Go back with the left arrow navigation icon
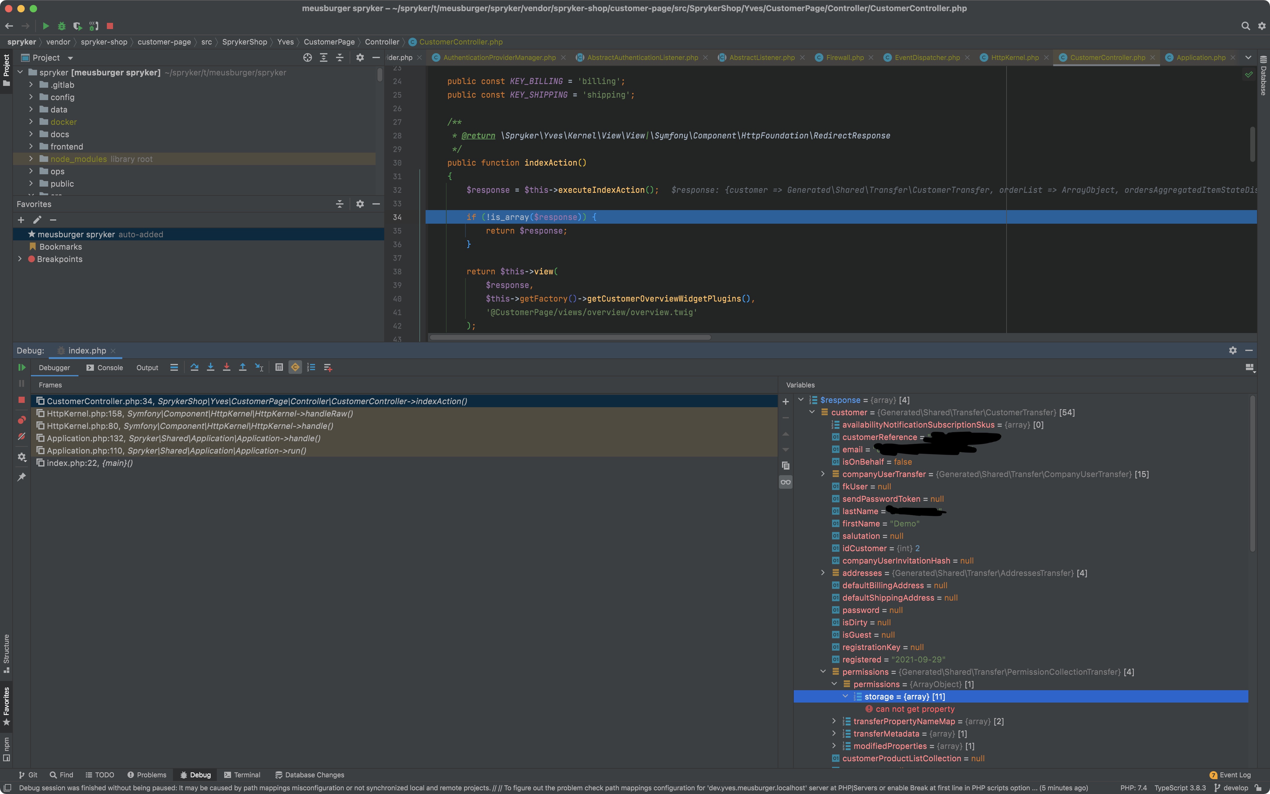Screen dimensions: 1270x794 click(9, 26)
